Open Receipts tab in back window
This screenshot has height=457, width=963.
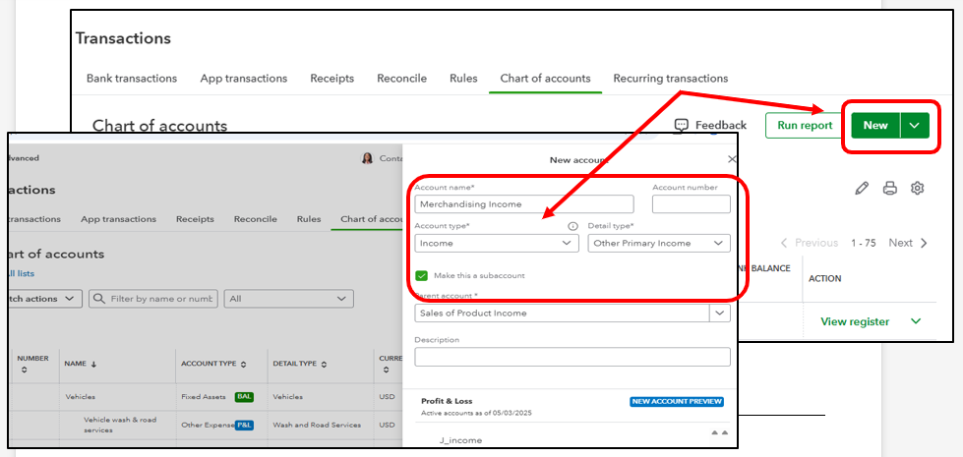(332, 79)
